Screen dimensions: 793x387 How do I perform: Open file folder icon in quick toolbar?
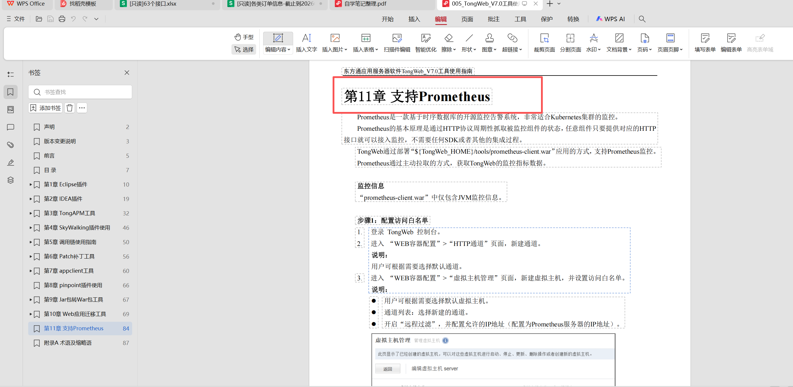coord(39,19)
